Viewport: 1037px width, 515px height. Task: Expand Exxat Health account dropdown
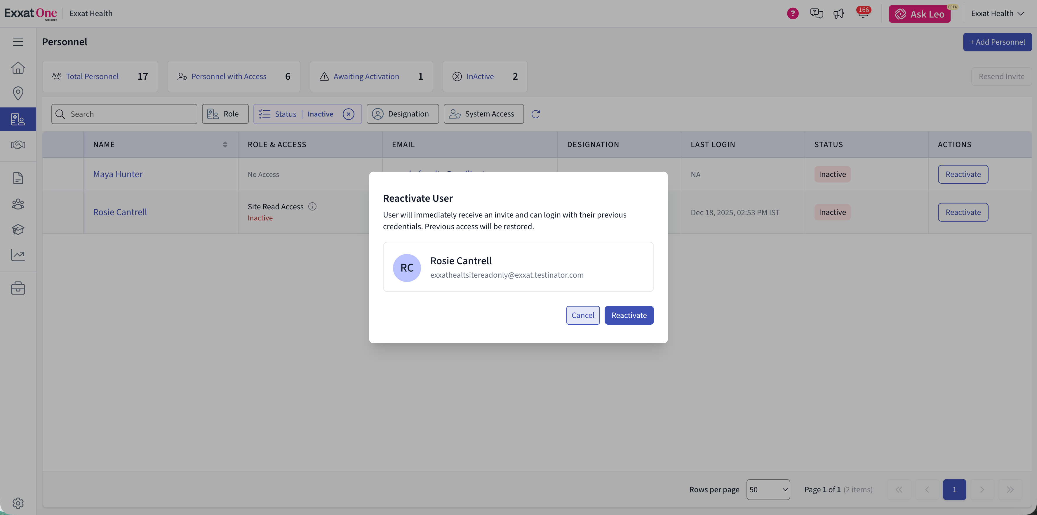pos(997,14)
